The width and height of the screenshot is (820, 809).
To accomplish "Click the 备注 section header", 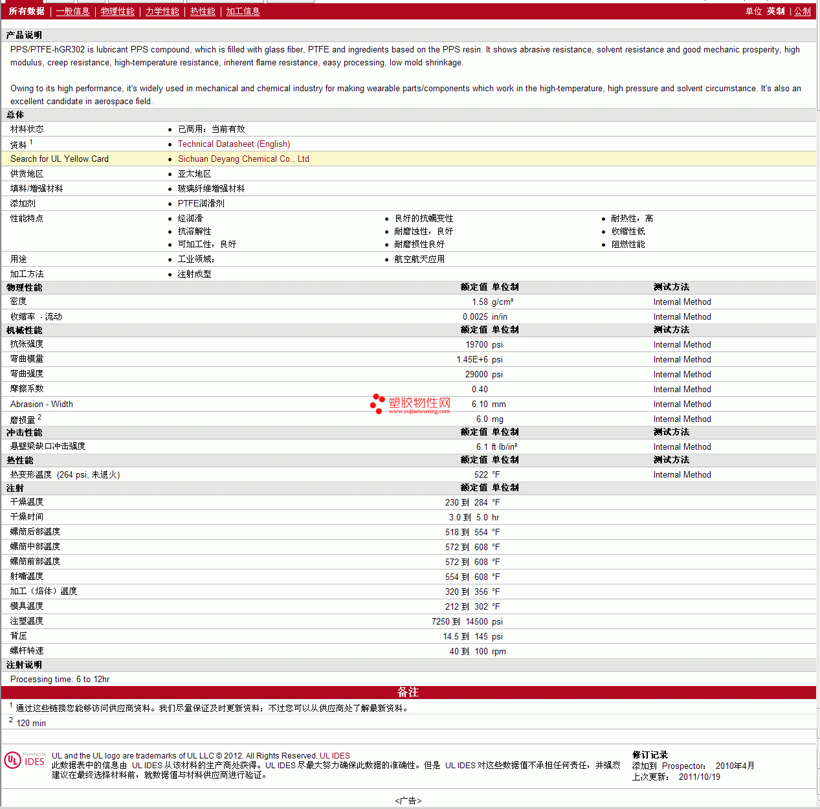I will (408, 693).
